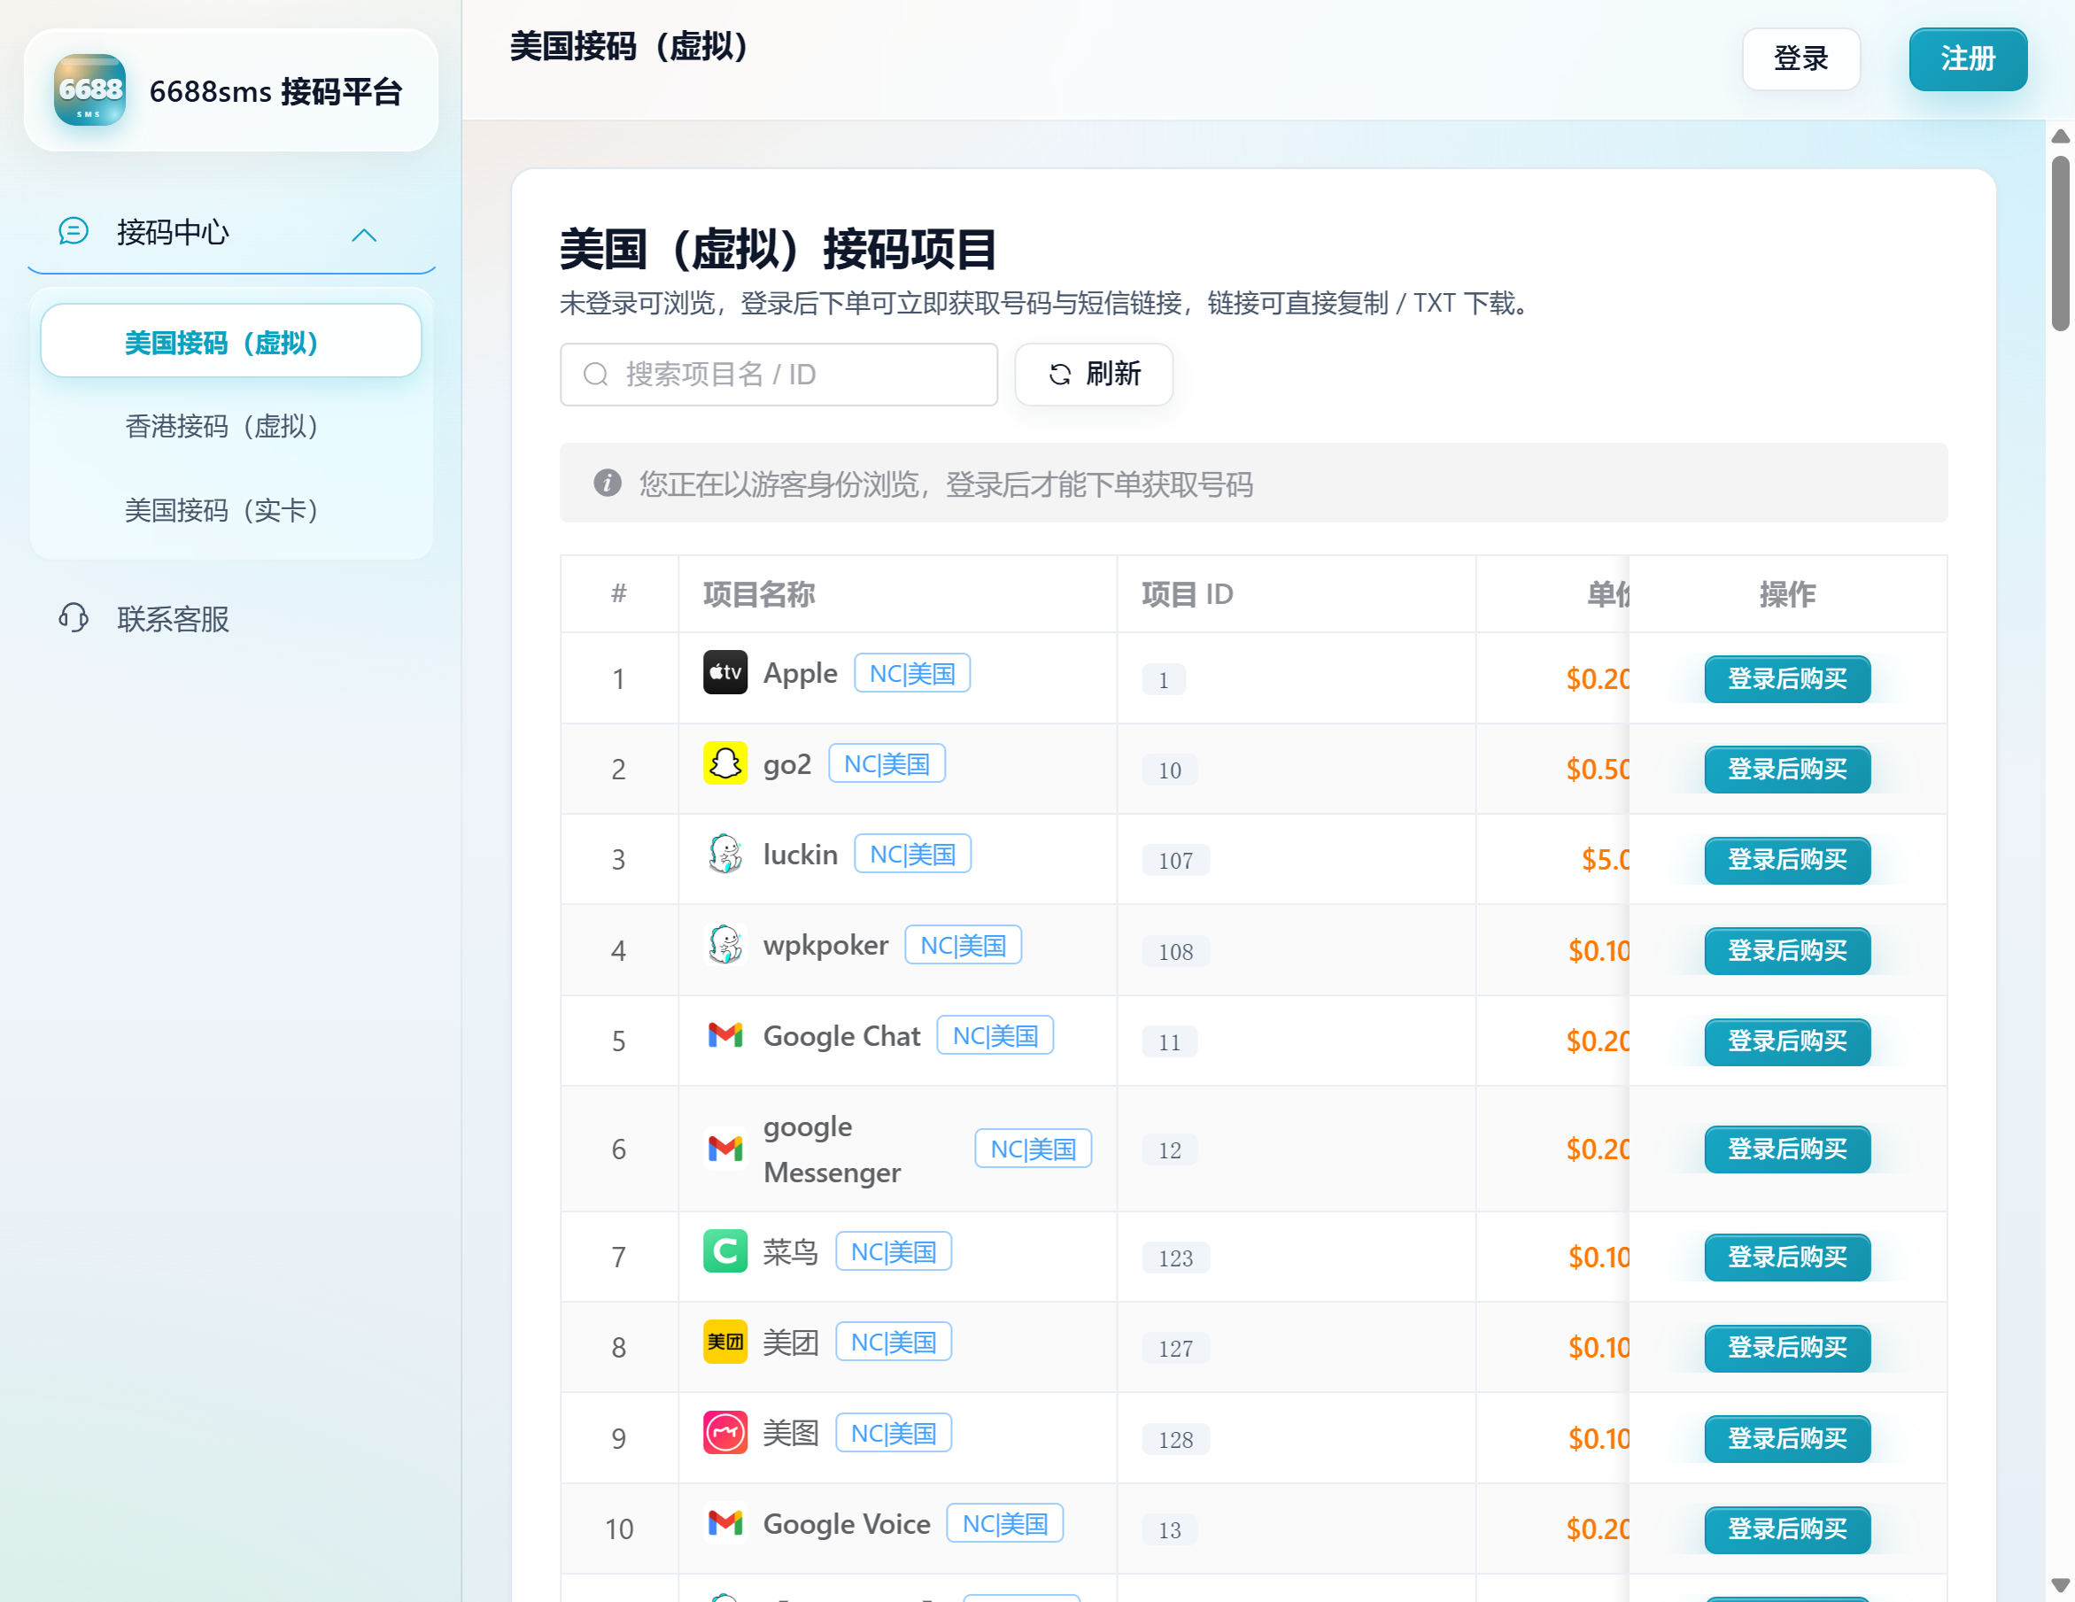Click the headset icon for 联系客服

point(74,618)
